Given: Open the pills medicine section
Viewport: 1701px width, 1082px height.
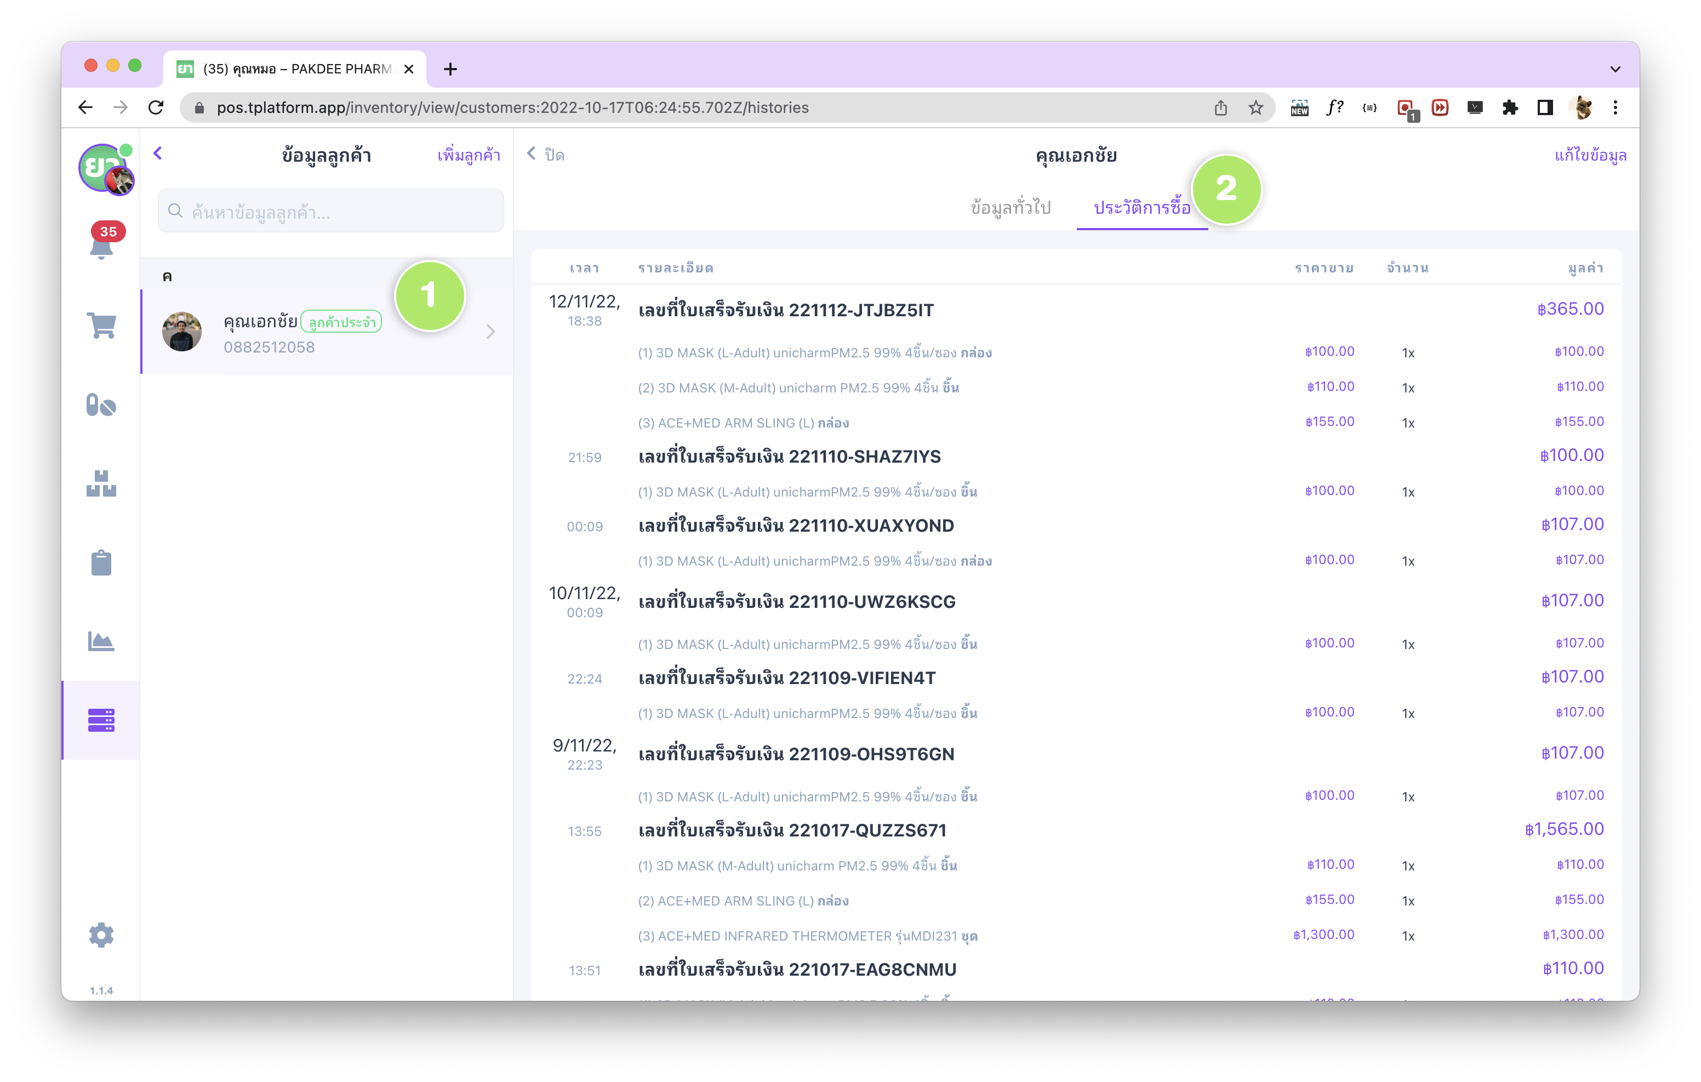Looking at the screenshot, I should coord(101,406).
